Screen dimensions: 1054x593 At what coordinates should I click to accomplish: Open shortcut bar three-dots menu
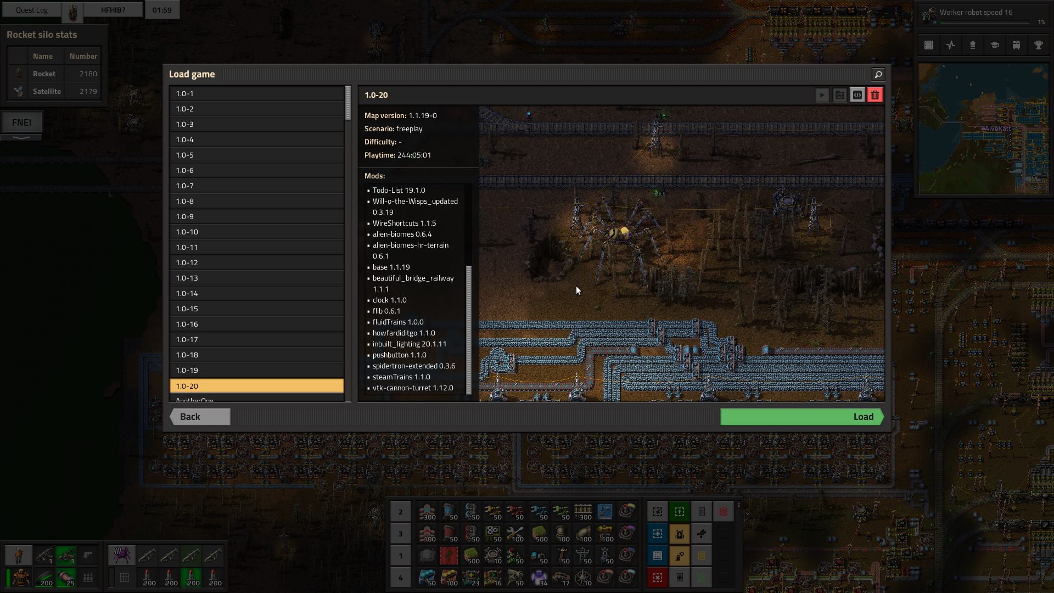tap(739, 505)
